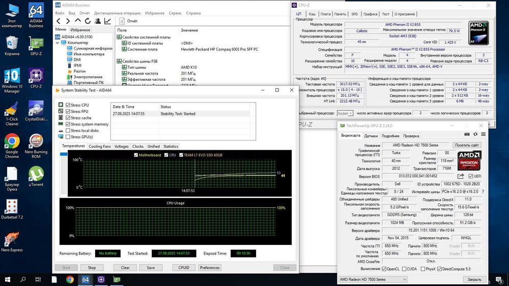Viewport: 509px width, 286px height.
Task: Open the µTorrent desktop icon
Action: [36, 176]
